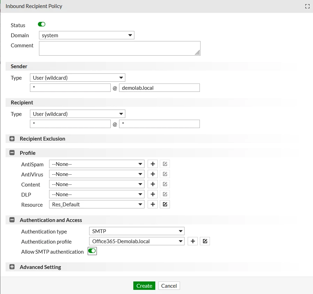Click the Recipient user name field

(x=70, y=124)
